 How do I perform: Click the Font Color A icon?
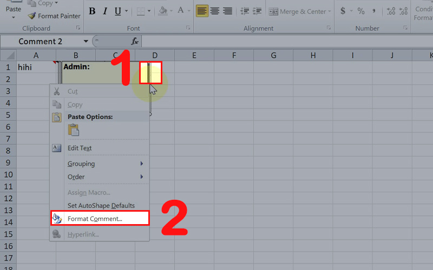click(181, 11)
